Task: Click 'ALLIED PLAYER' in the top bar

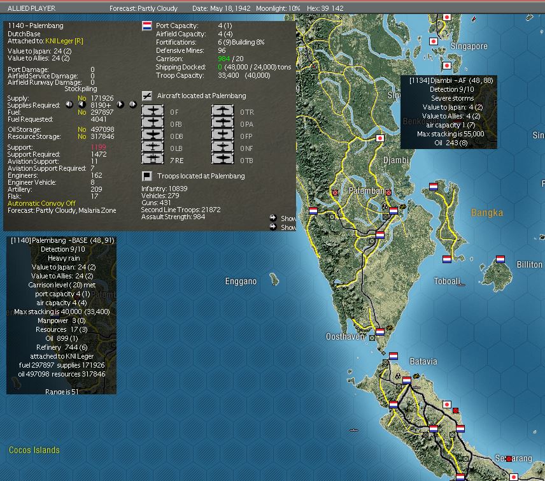Action: [31, 8]
